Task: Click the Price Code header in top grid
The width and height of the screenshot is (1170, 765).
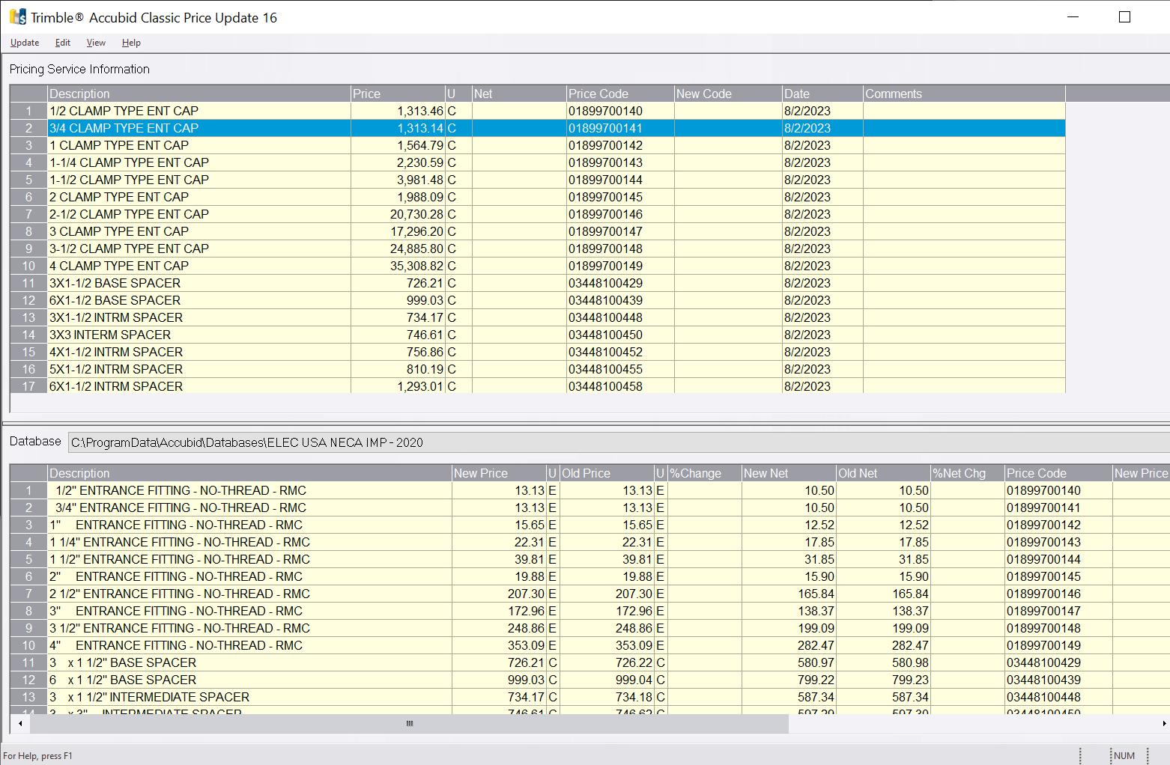Action: (x=619, y=94)
